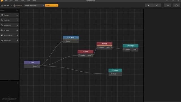Open the View menu
The width and height of the screenshot is (181, 102).
click(x=22, y=1)
